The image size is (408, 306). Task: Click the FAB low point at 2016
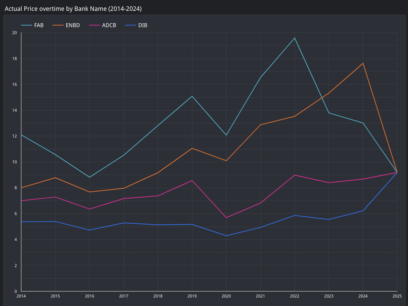(89, 177)
